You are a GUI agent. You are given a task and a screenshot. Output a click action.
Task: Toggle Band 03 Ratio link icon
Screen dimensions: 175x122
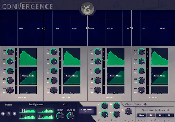[x=92, y=79]
